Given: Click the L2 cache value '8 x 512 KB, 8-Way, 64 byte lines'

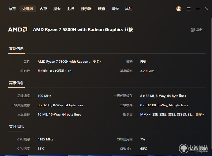Looking at the screenshot, I should [x=164, y=105].
